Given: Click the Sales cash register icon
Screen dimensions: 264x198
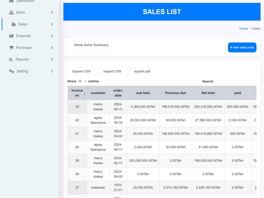Looking at the screenshot, I should [x=13, y=24].
